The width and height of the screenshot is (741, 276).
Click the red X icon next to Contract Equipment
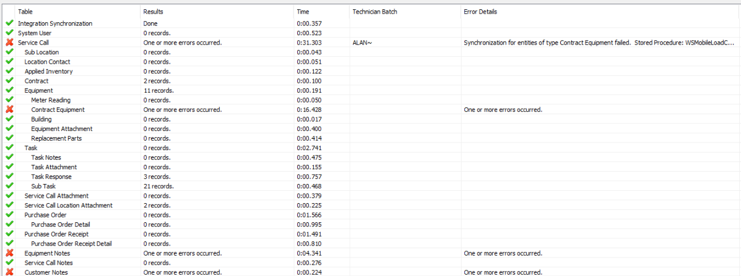[x=9, y=109]
